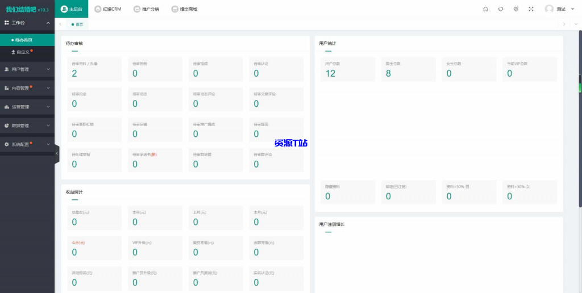The width and height of the screenshot is (582, 293).
Task: Switch to the 主后台 top tab
Action: coord(72,9)
